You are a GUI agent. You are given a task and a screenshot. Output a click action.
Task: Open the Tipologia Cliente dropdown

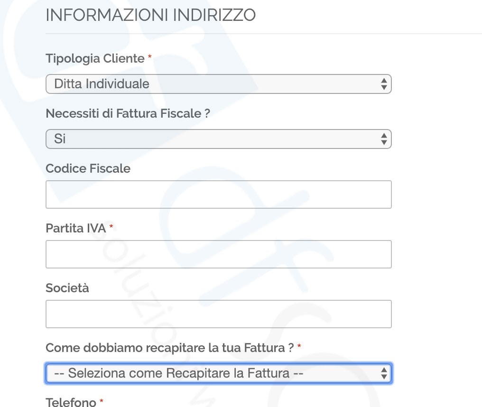tap(219, 84)
